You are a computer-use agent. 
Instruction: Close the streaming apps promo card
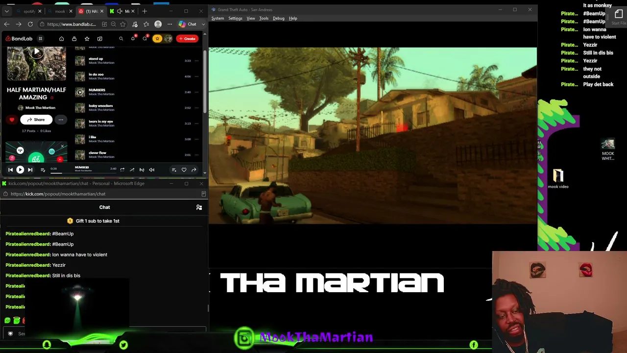[62, 146]
